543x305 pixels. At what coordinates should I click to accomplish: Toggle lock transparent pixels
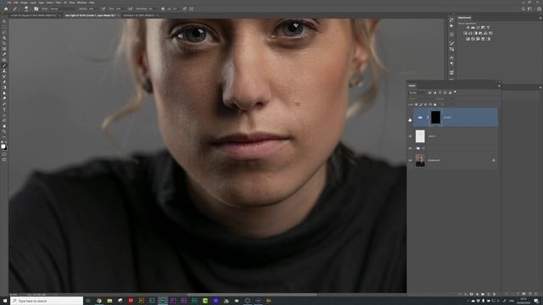(x=417, y=104)
